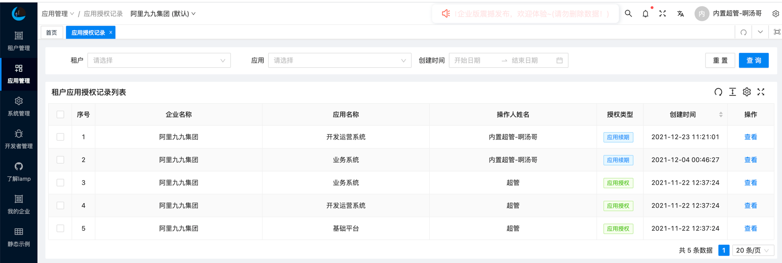The width and height of the screenshot is (782, 263).
Task: View details of row 2 via 查看
Action: point(750,160)
